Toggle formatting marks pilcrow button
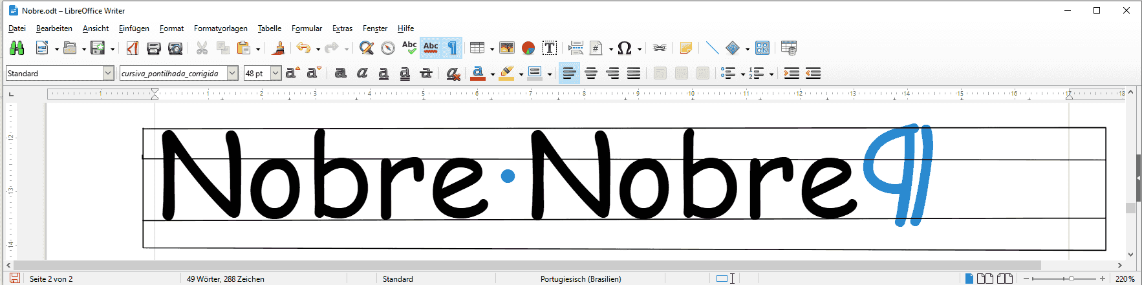 pos(453,48)
